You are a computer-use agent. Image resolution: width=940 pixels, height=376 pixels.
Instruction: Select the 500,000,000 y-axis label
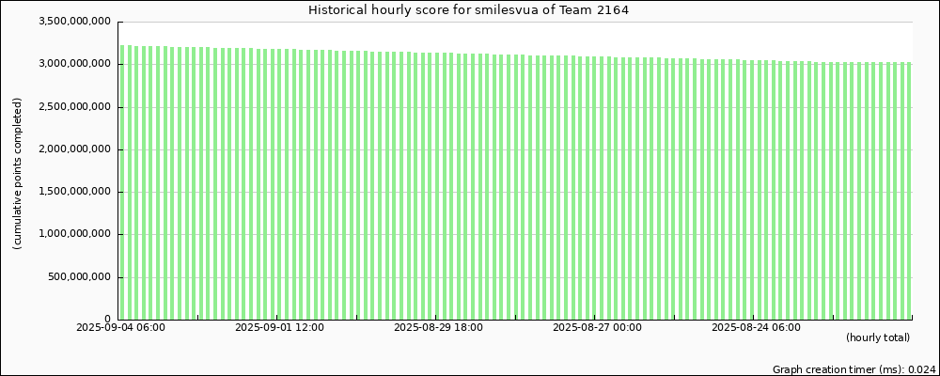click(79, 277)
